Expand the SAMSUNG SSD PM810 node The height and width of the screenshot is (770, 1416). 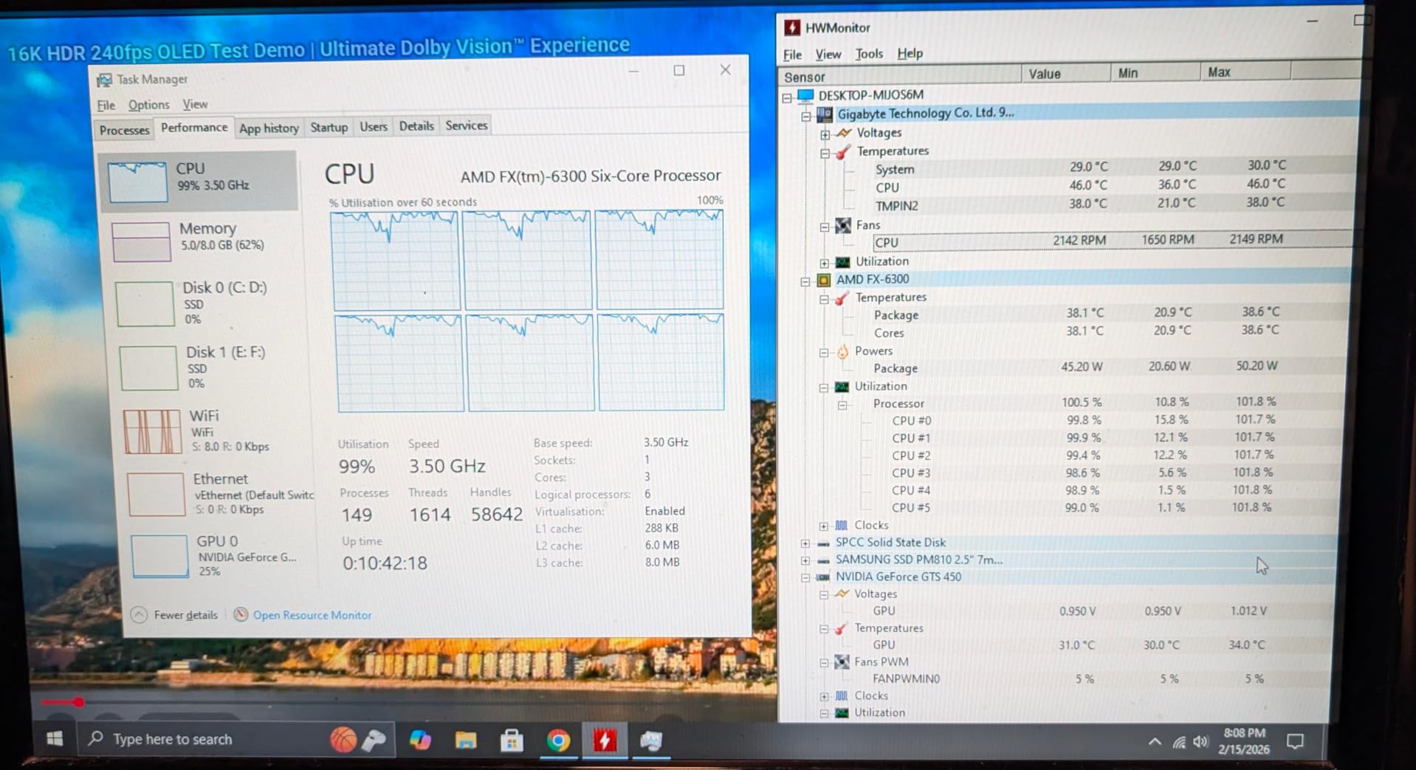pyautogui.click(x=805, y=561)
